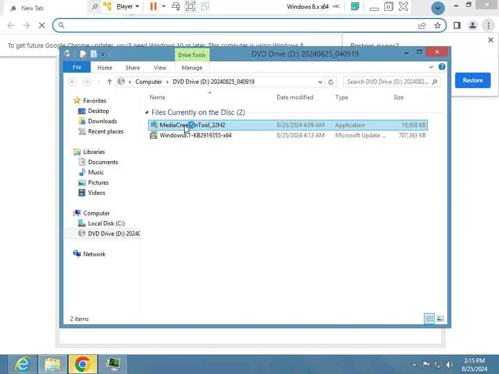This screenshot has height=374, width=499.
Task: Click the Search DVD Drive field
Action: [392, 82]
